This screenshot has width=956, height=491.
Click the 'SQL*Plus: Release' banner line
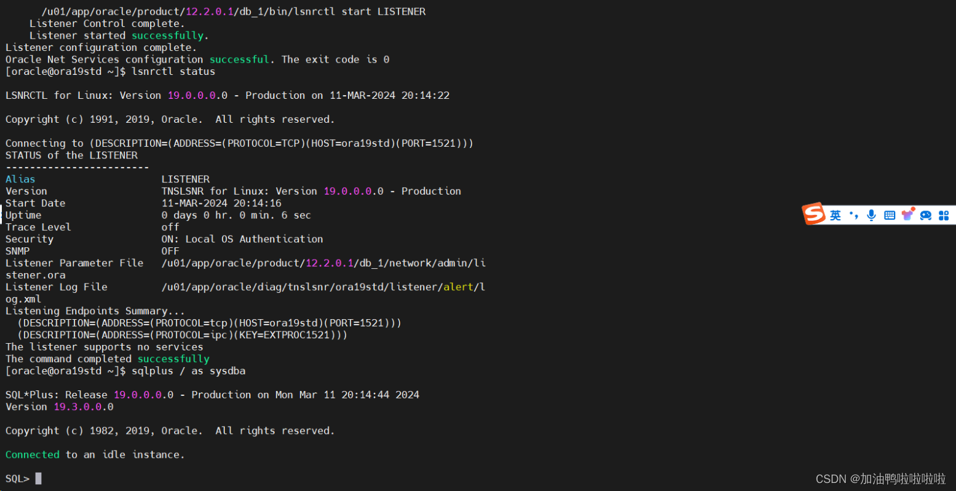(x=213, y=395)
